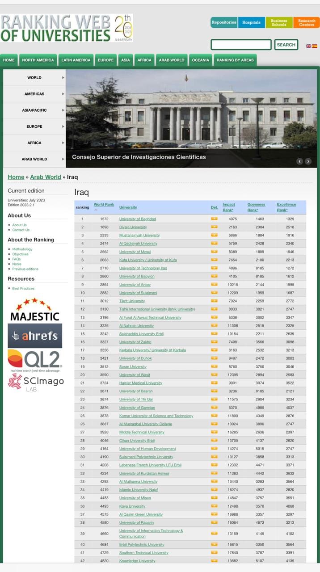Viewport: 320px width, 572px height.
Task: Sort the table by World Rank
Action: point(104,205)
